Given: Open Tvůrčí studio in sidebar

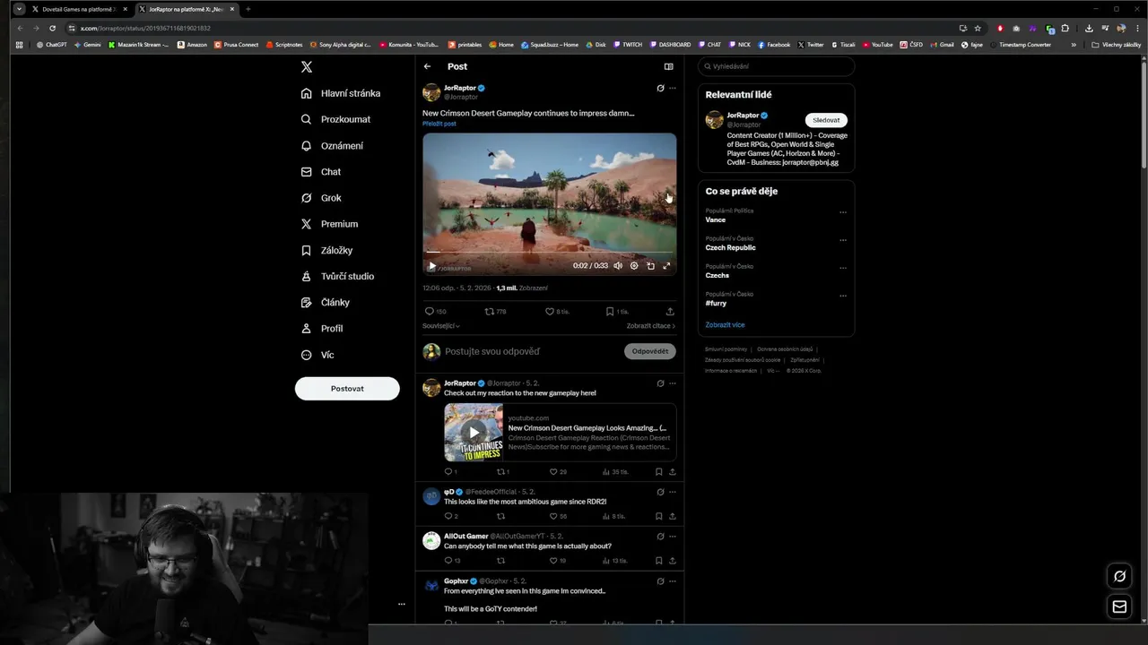Looking at the screenshot, I should (337, 277).
